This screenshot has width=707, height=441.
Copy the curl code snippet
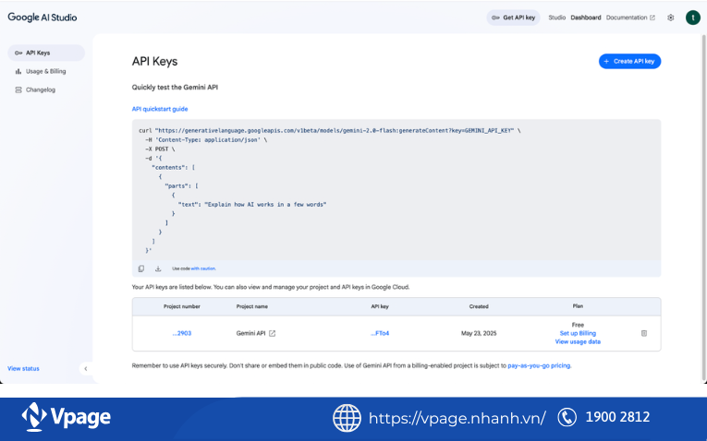(x=141, y=268)
